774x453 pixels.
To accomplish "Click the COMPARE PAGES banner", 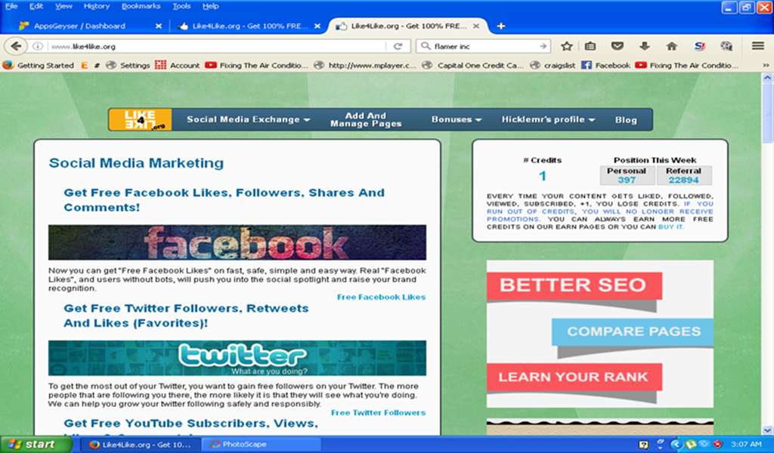I will 633,331.
